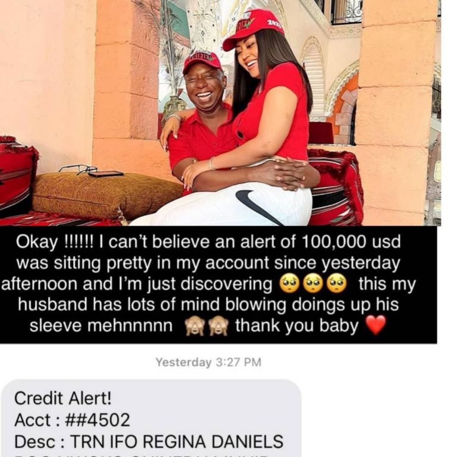Image resolution: width=457 pixels, height=457 pixels.
Task: Select the Desc : TRN IFO REGINA DANIELS line
Action: [x=149, y=442]
